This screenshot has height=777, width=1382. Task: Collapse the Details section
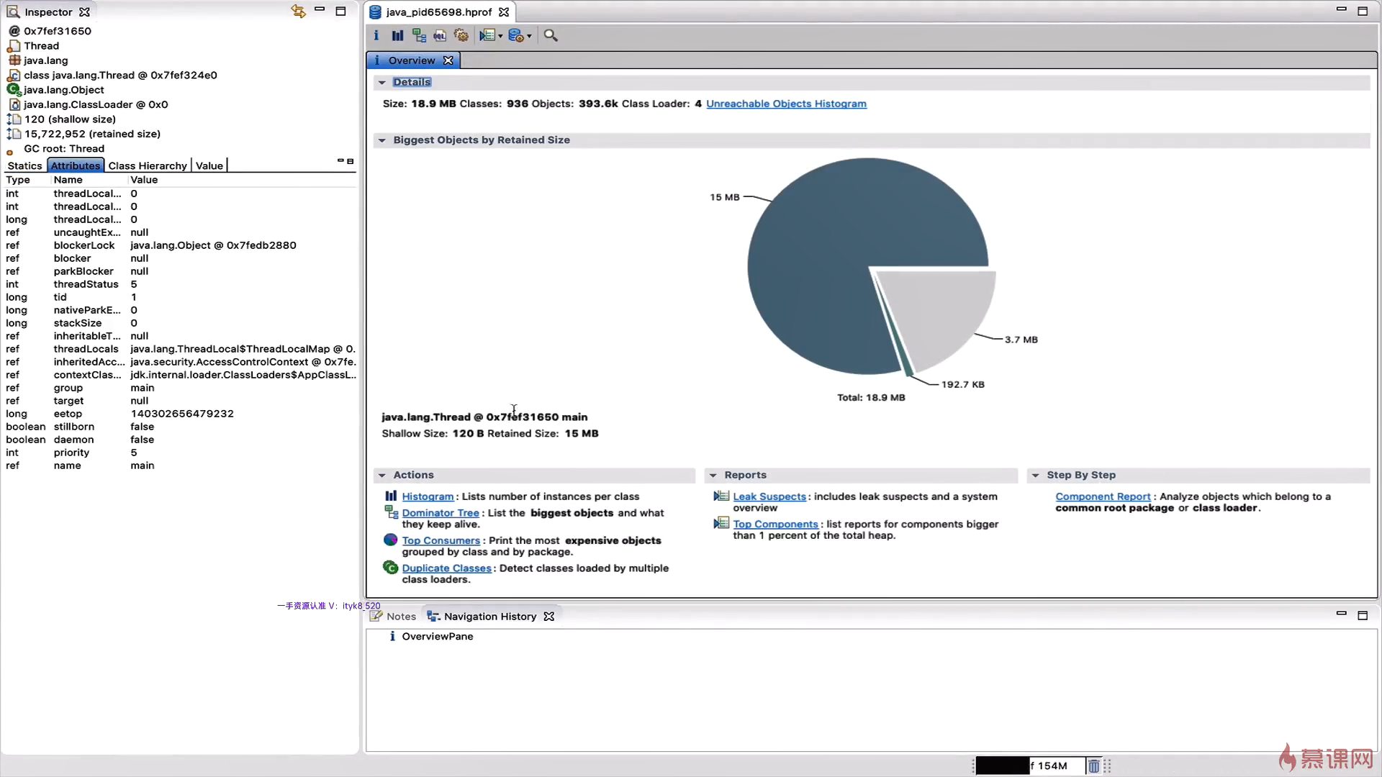click(x=382, y=82)
